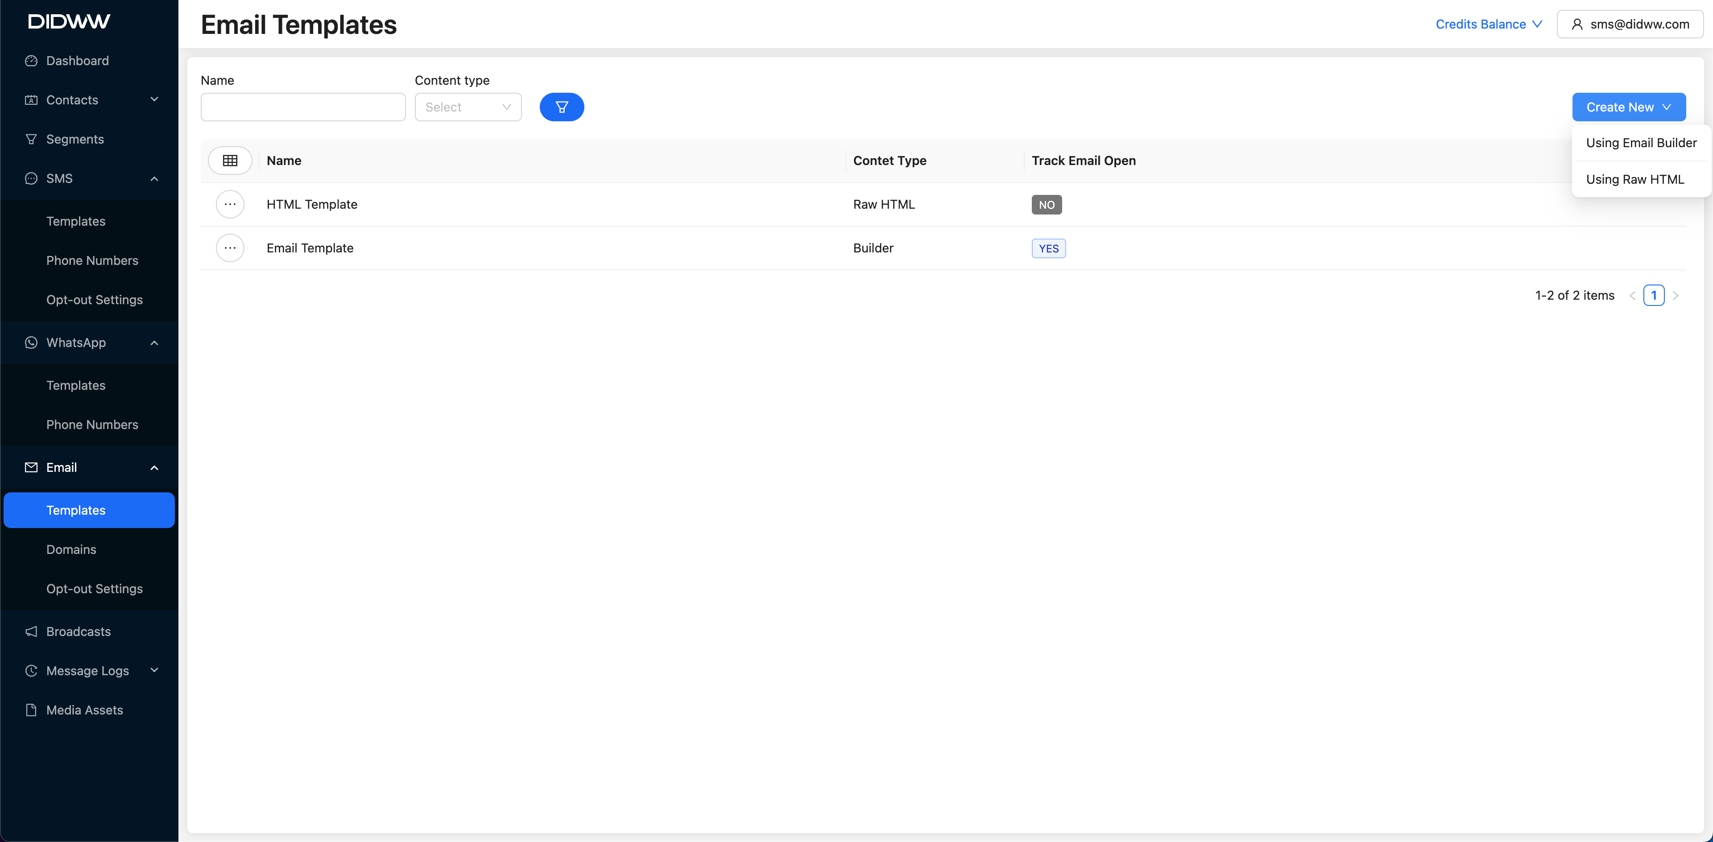Click the DIDWW logo
This screenshot has width=1713, height=842.
pyautogui.click(x=69, y=21)
